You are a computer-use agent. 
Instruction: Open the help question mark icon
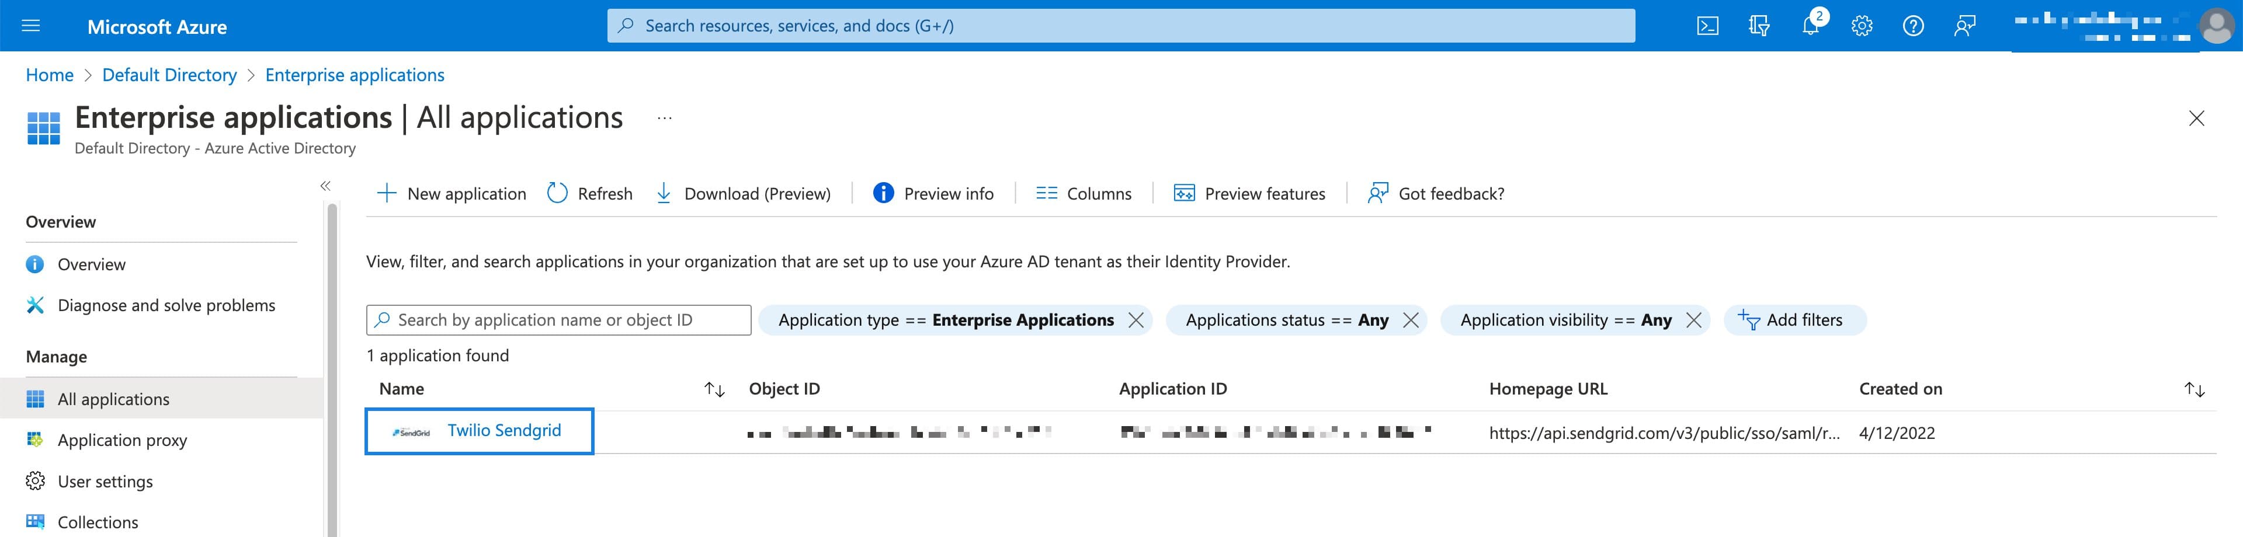tap(1914, 25)
